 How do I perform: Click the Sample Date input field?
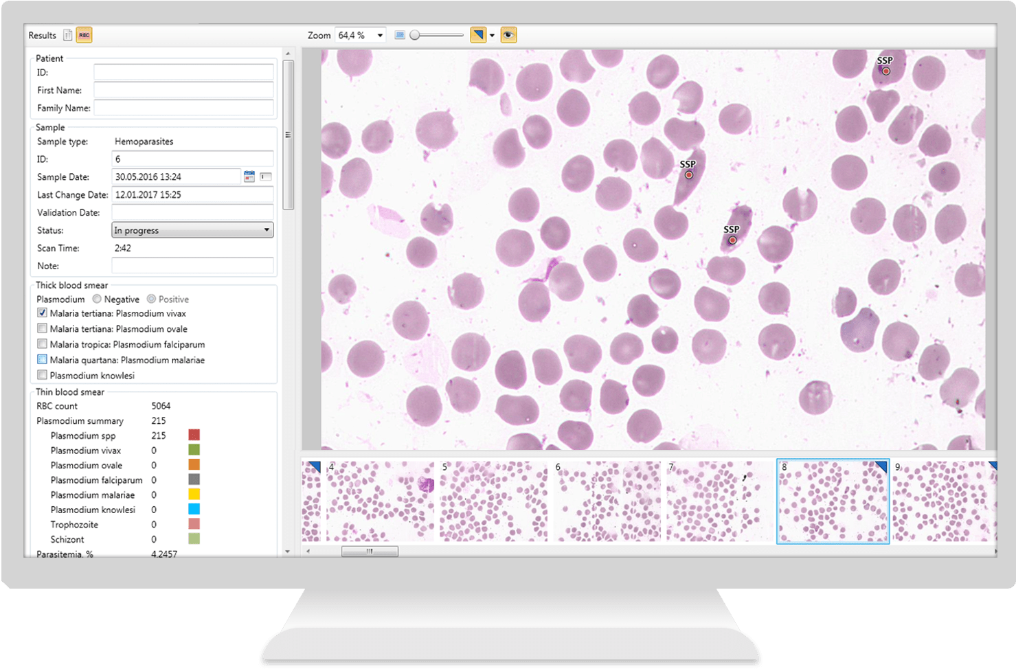tap(176, 177)
